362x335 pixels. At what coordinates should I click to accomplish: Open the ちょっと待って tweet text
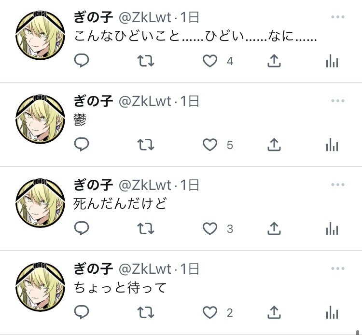click(x=120, y=287)
